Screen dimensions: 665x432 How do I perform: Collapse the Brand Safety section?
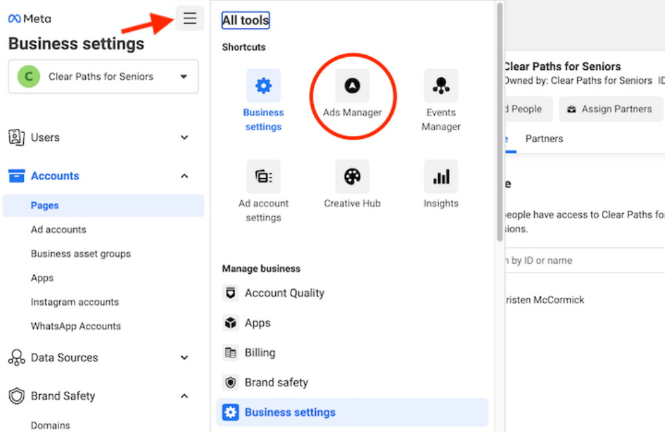coord(184,396)
